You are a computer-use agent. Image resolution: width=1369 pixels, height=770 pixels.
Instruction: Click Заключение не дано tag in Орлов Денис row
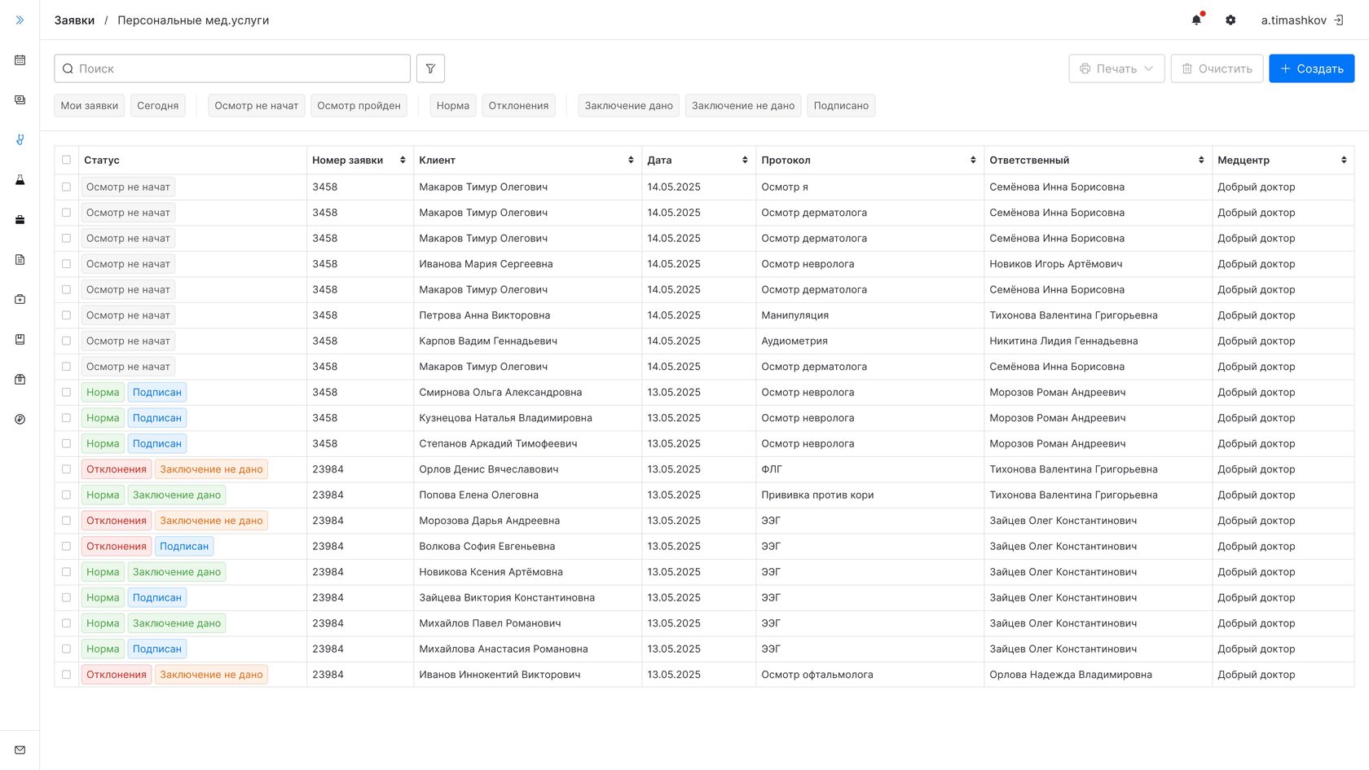point(211,469)
